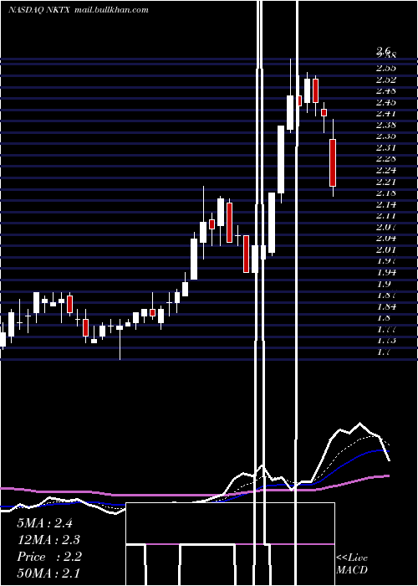Screen dimensions: 418x586
Task: Click the 5MA : 2.4 readout
Action: 44,523
